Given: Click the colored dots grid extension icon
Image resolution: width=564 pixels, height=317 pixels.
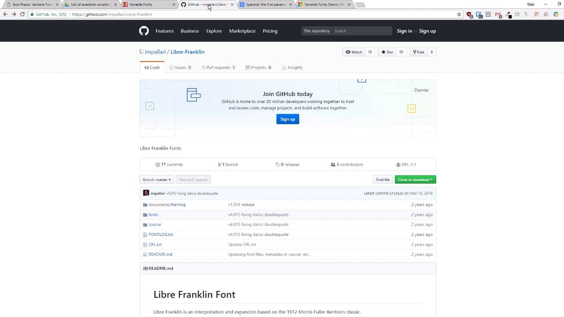Looking at the screenshot, I should pyautogui.click(x=537, y=14).
